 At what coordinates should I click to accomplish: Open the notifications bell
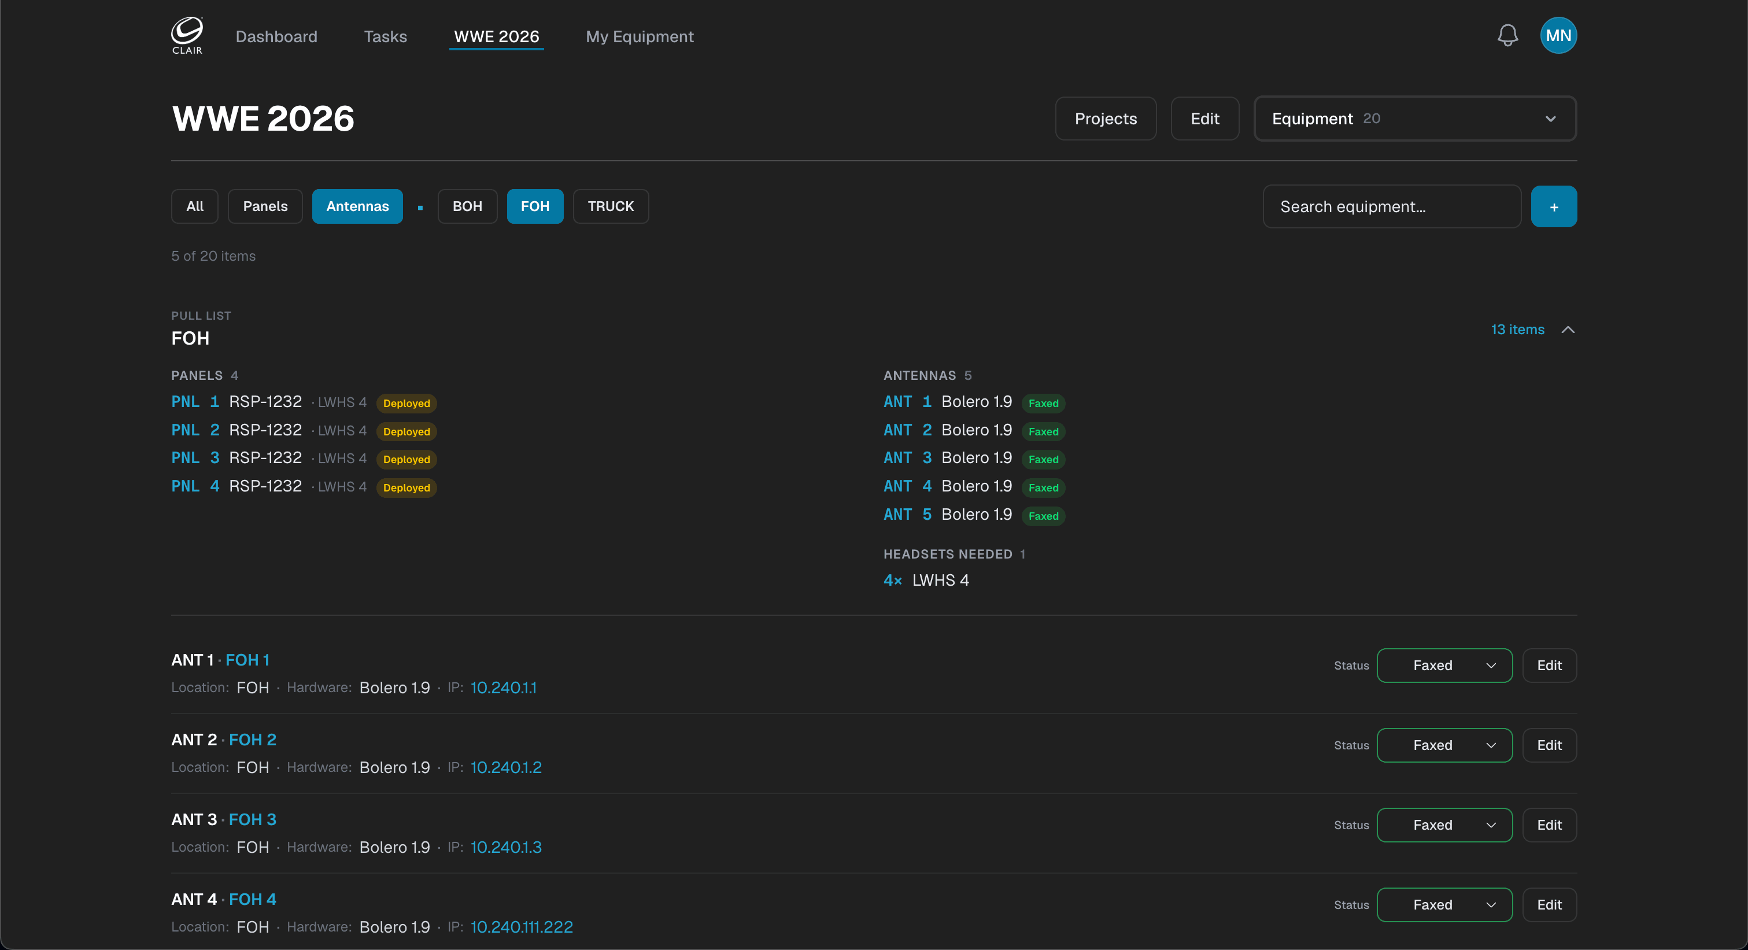(x=1507, y=35)
